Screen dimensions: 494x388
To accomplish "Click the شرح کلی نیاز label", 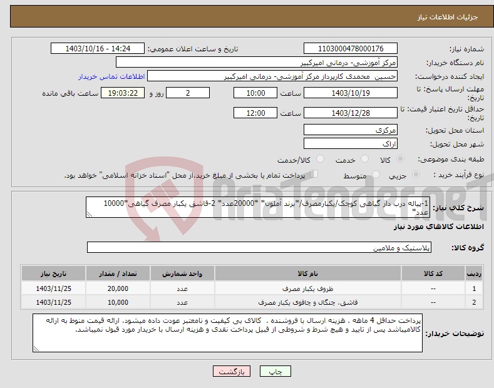I will (458, 208).
